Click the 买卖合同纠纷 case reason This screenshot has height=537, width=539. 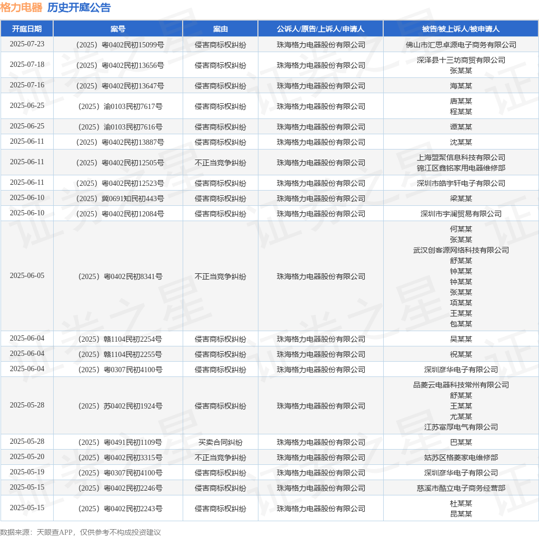coord(221,442)
